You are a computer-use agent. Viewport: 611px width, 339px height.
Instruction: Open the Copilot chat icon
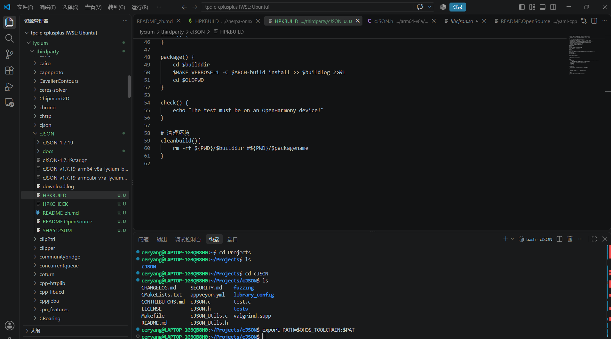pyautogui.click(x=420, y=7)
